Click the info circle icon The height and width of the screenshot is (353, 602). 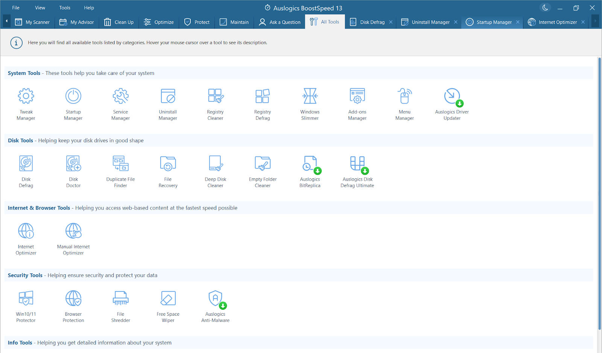tap(16, 43)
